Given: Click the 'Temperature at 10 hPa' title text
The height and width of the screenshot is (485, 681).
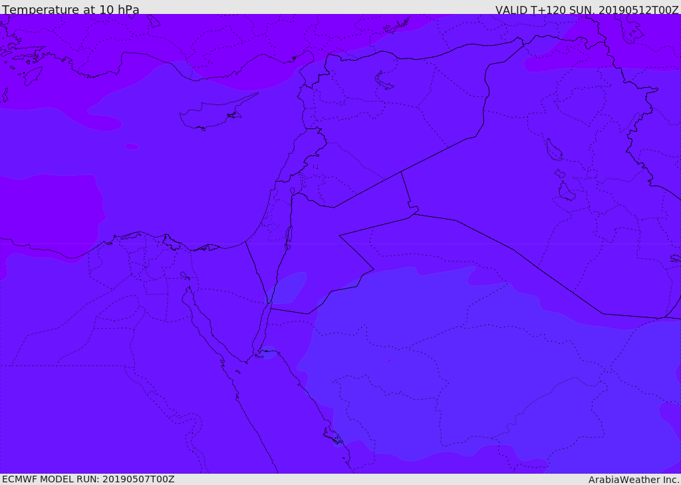Looking at the screenshot, I should click(x=70, y=9).
